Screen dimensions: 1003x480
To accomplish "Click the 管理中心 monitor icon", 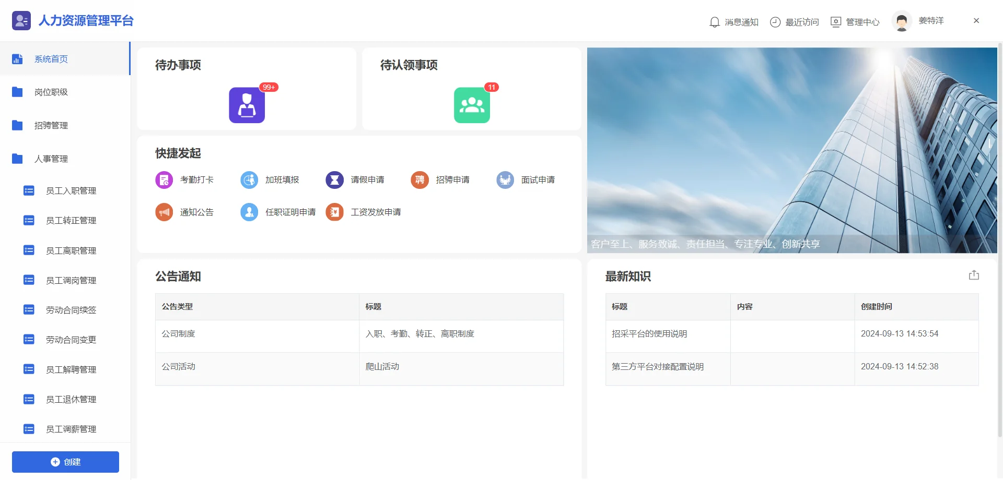I will pos(836,22).
